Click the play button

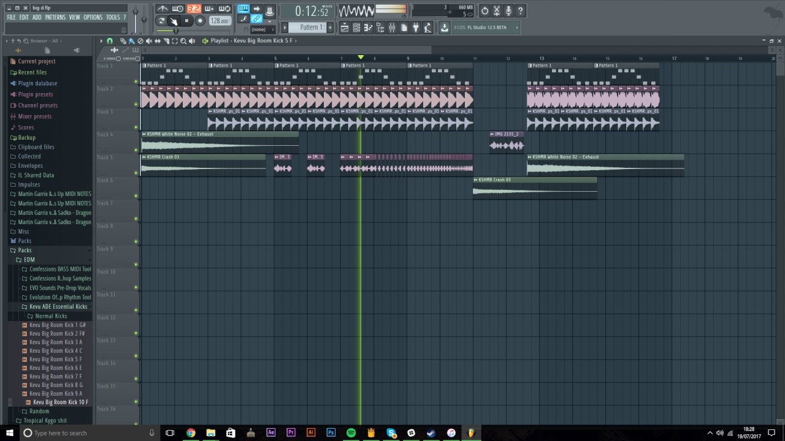tap(174, 21)
